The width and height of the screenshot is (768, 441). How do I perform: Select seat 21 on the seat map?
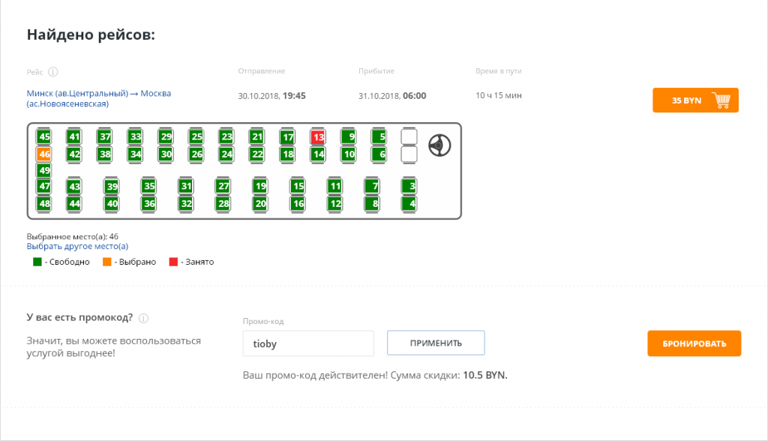pyautogui.click(x=257, y=136)
